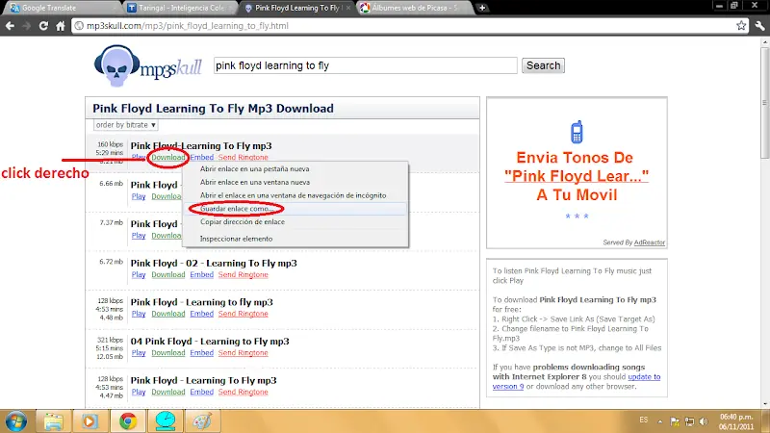770x433 pixels.
Task: Click Download for 6.72 mb result
Action: pyautogui.click(x=167, y=275)
